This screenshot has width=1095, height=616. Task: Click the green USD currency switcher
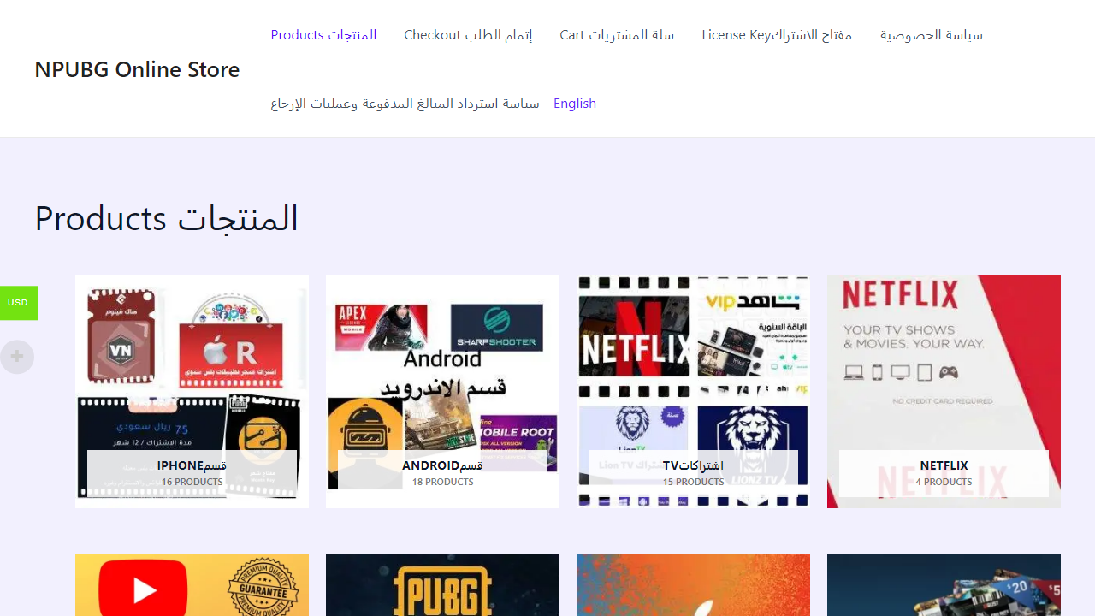(19, 303)
